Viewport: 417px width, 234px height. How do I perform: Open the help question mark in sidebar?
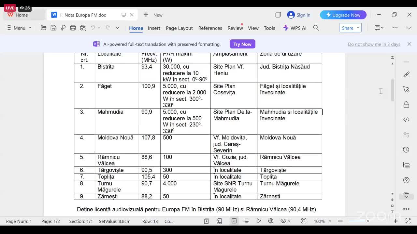[406, 180]
